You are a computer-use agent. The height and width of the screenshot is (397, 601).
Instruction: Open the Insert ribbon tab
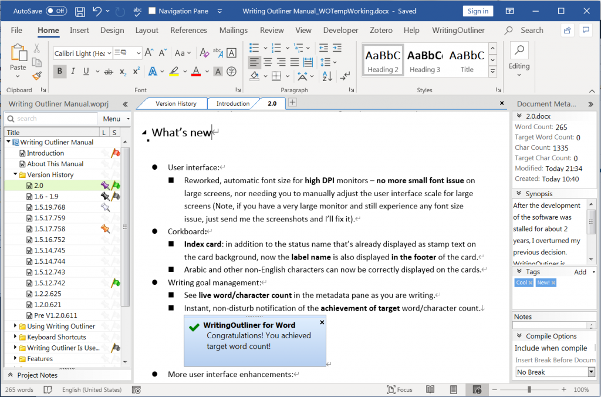pos(79,31)
